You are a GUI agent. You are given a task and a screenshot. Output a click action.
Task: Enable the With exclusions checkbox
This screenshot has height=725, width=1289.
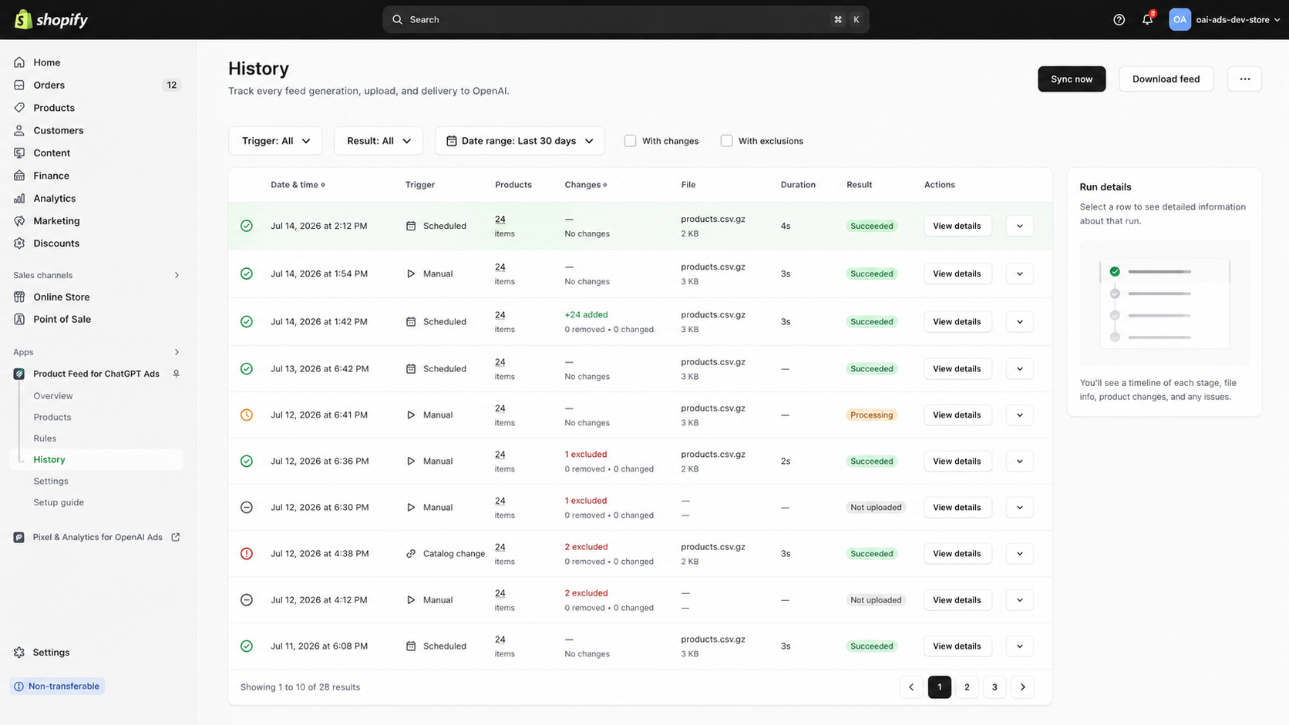click(726, 141)
